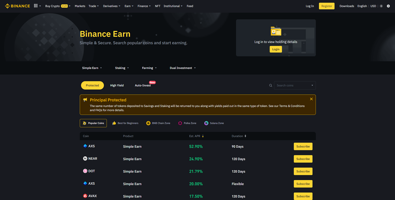
Task: Expand the Earn dropdown in navbar
Action: (129, 6)
